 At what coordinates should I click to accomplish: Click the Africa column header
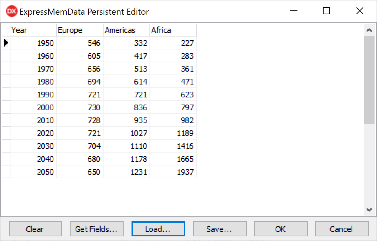[173, 30]
